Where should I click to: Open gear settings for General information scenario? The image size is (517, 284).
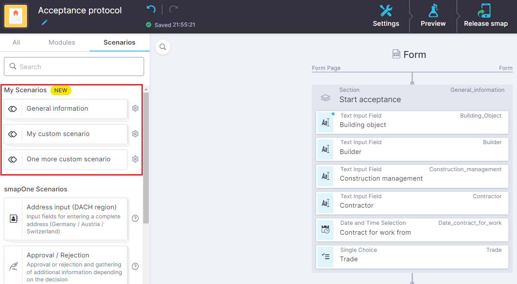[x=135, y=108]
